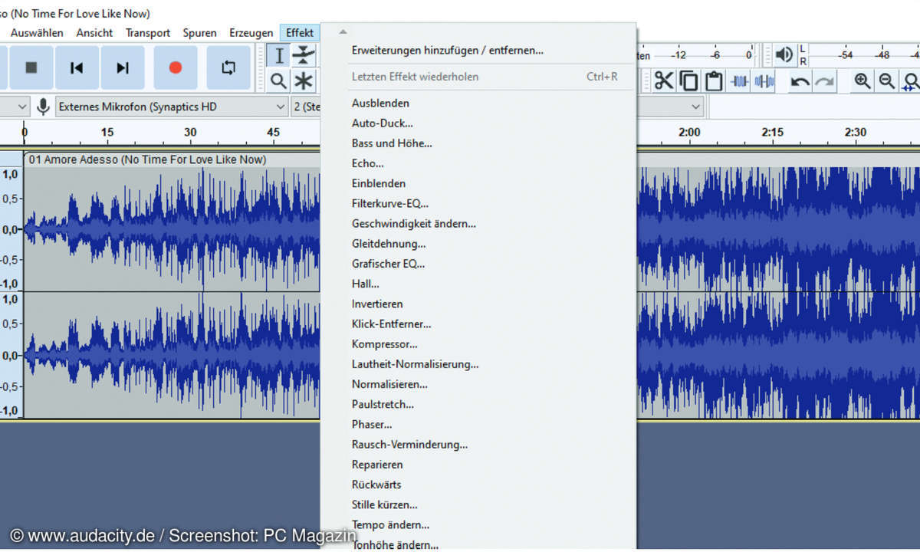Select the Envelope tool
This screenshot has height=552, width=920.
pyautogui.click(x=304, y=55)
